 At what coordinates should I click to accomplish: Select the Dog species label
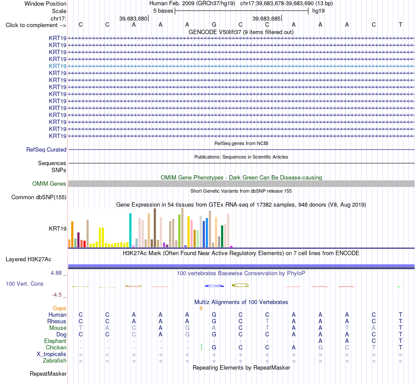click(62, 335)
